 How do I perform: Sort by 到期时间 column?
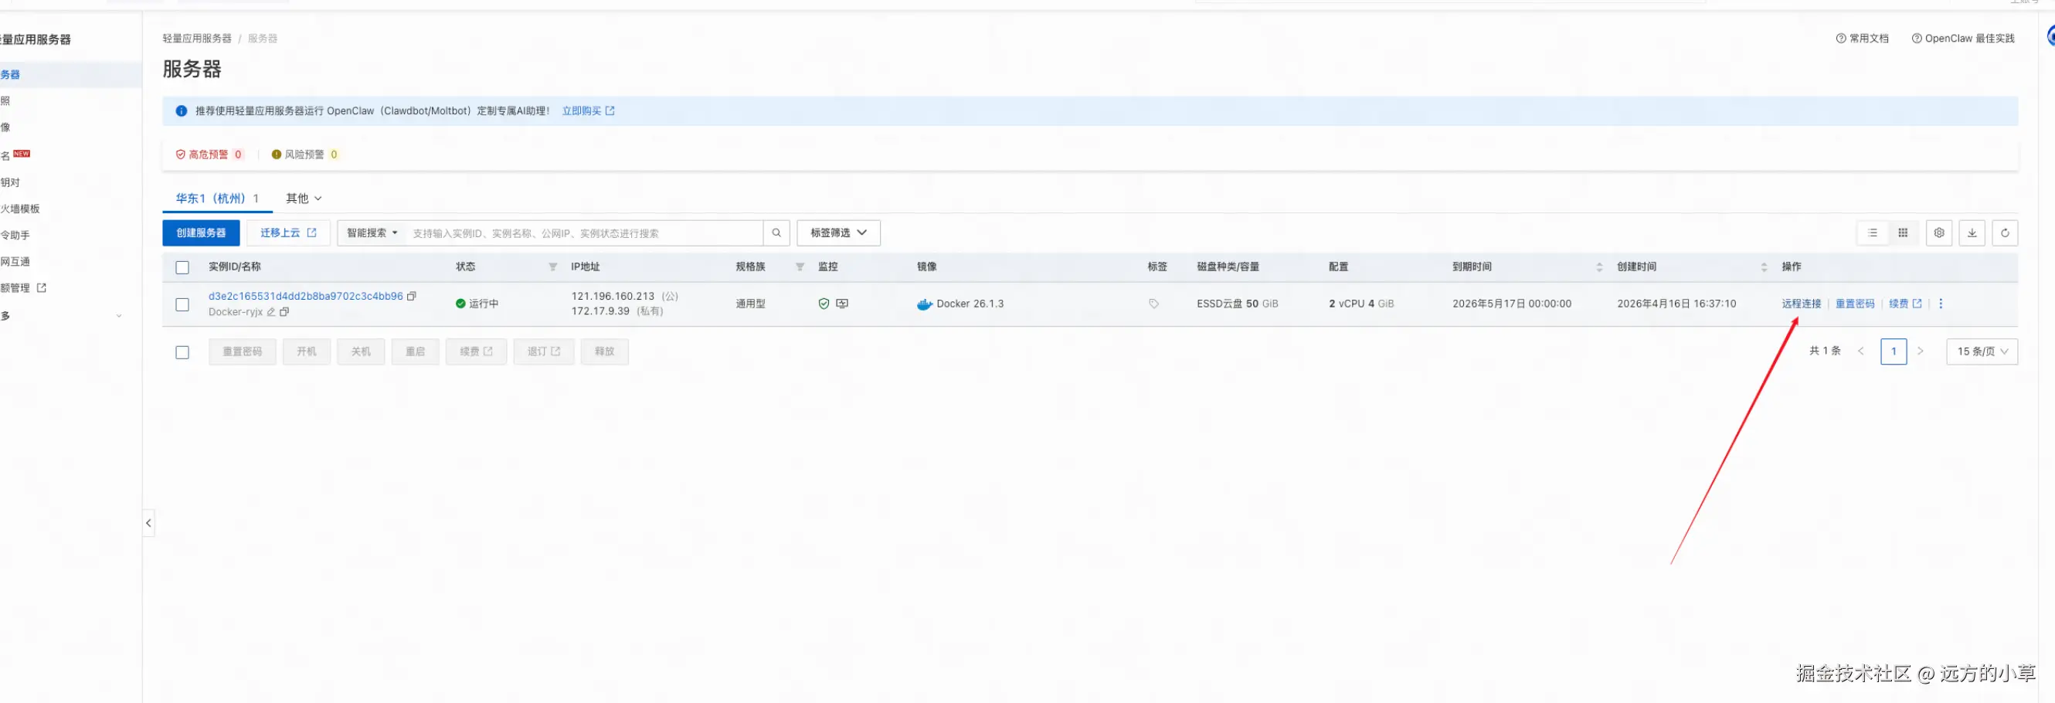1599,267
